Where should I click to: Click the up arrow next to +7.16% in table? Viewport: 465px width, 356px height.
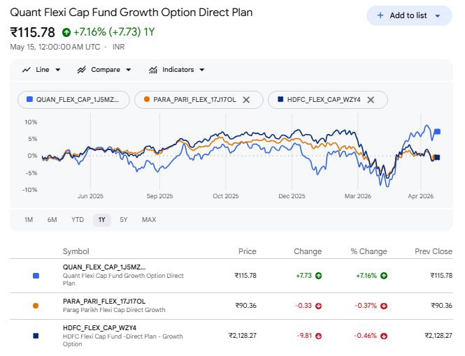click(384, 276)
